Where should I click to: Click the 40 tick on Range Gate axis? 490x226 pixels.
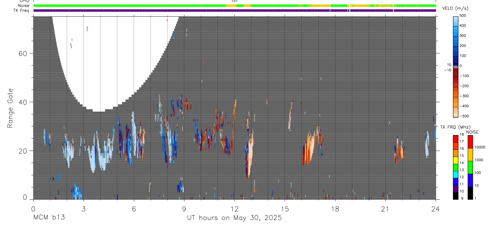23,102
